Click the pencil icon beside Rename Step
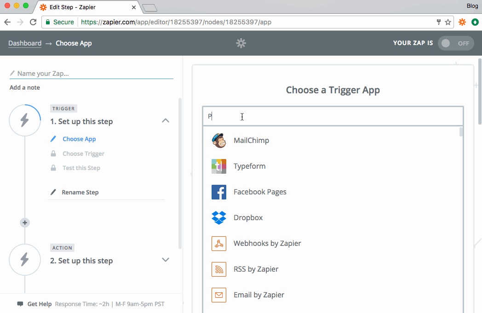This screenshot has width=482, height=313. coord(53,192)
